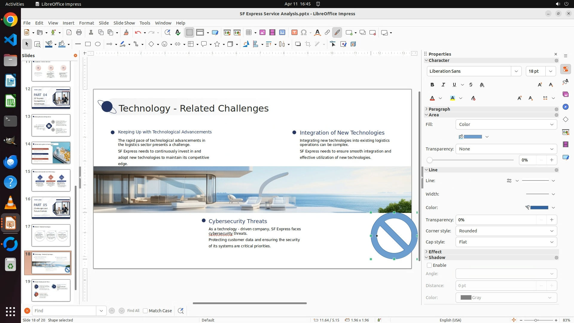Open the Format menu
This screenshot has width=574, height=323.
86,23
